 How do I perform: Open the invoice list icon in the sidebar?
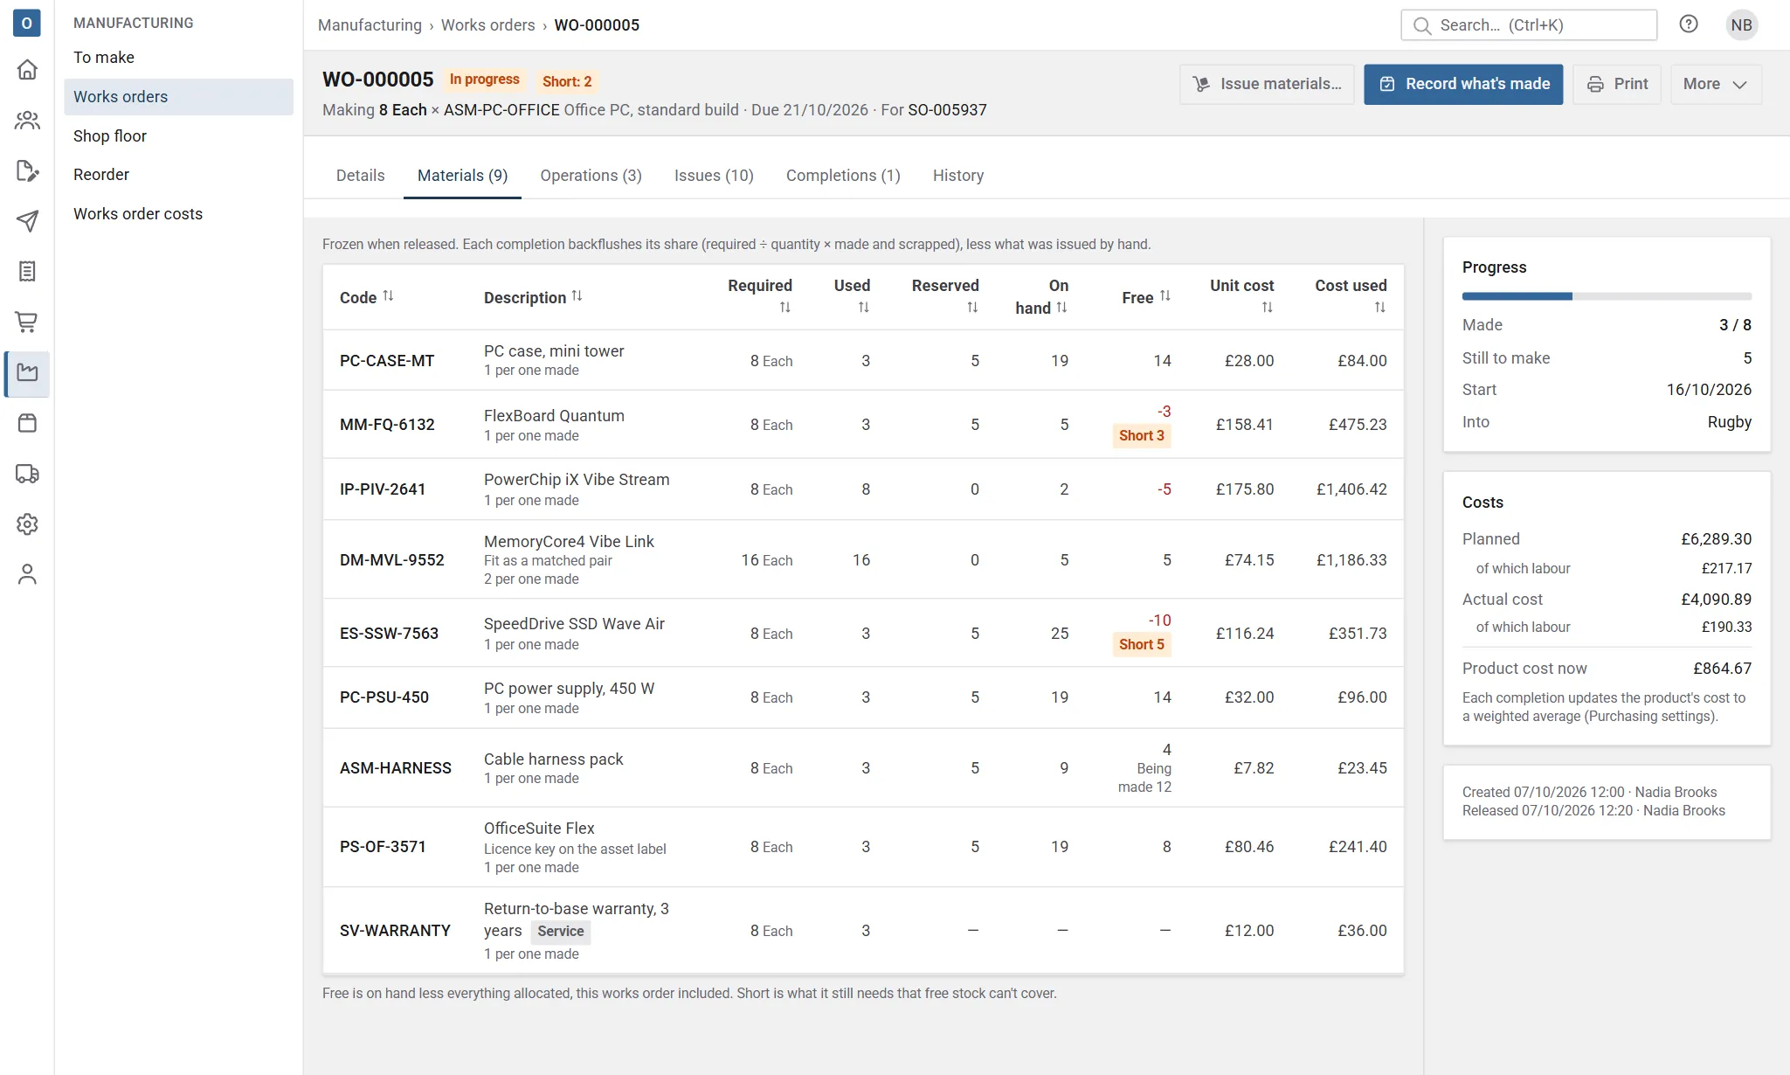coord(27,272)
